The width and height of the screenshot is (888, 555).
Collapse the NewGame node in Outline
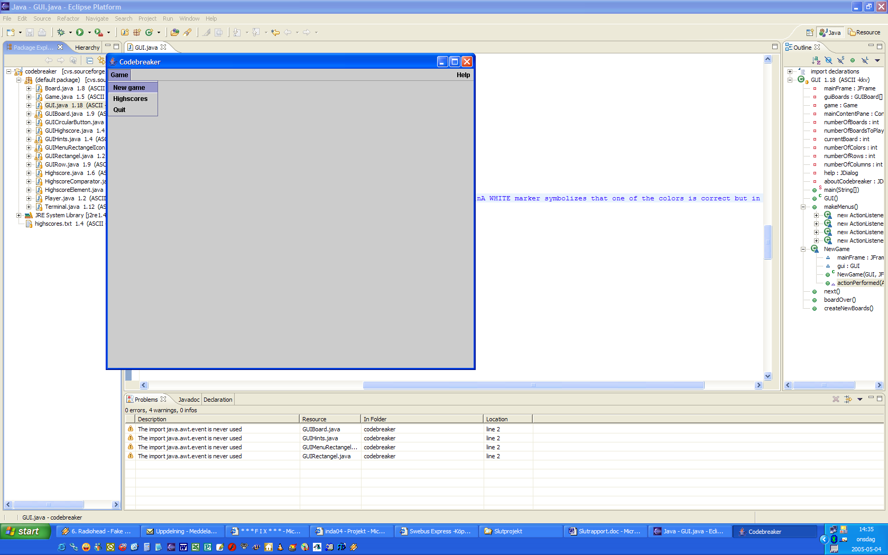click(803, 249)
